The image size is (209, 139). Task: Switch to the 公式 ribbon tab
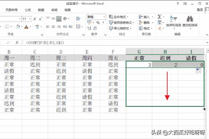point(28,10)
